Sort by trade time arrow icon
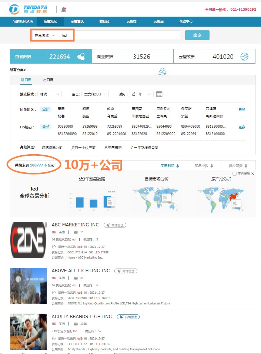The image size is (261, 354). click(178, 166)
